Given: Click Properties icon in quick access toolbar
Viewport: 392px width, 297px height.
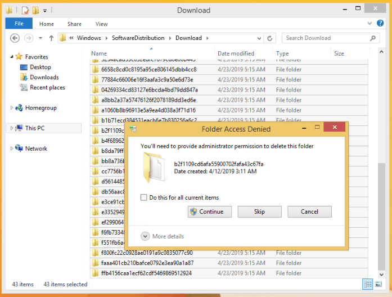Looking at the screenshot, I should click(x=25, y=10).
